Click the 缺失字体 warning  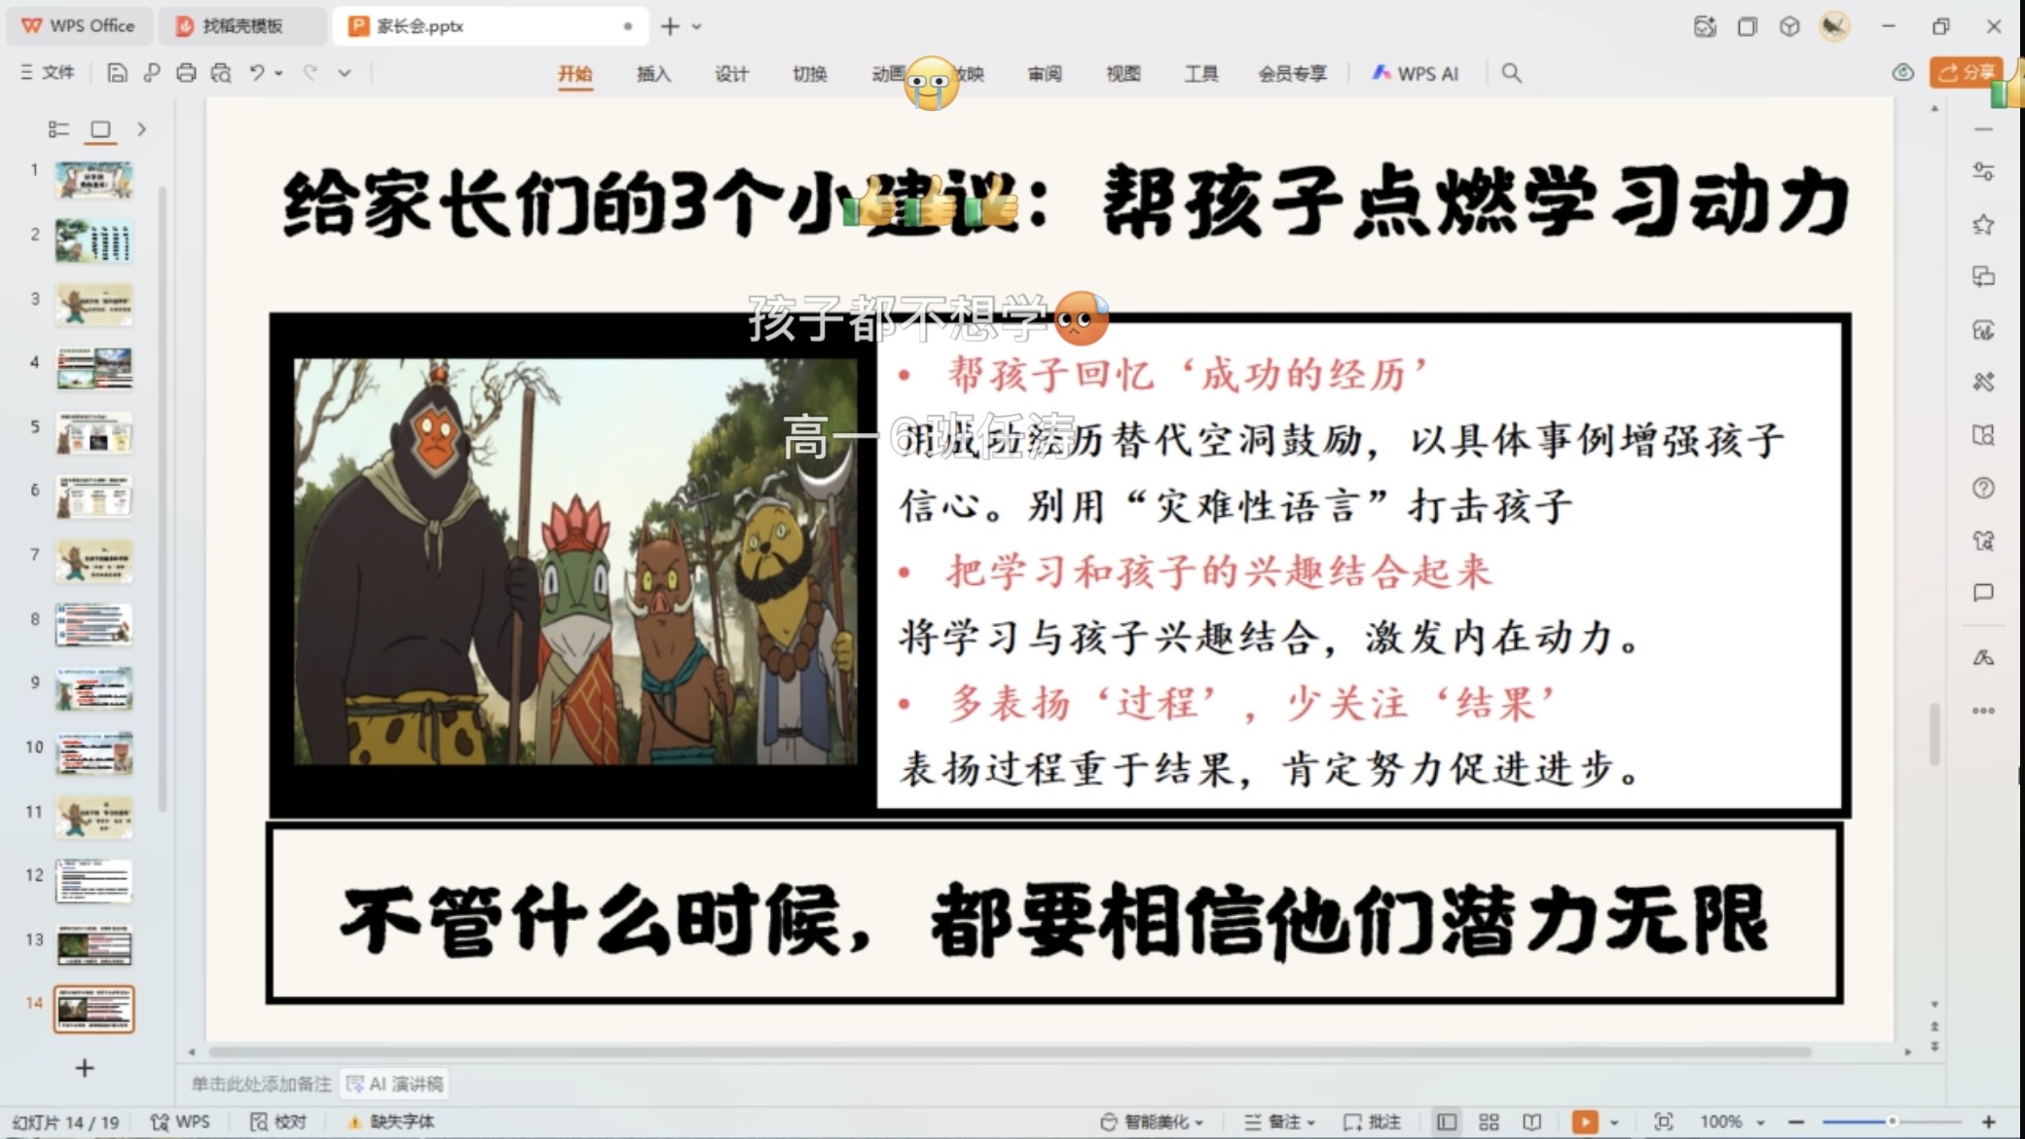tap(391, 1121)
